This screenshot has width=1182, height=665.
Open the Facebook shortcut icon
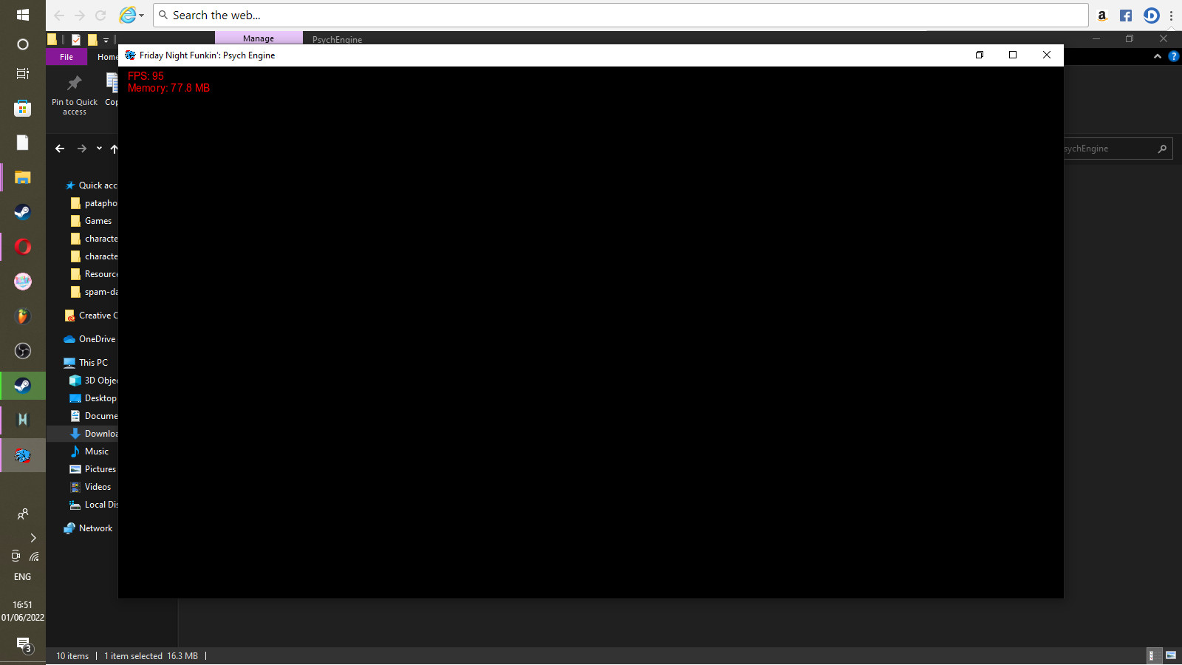[x=1126, y=16]
